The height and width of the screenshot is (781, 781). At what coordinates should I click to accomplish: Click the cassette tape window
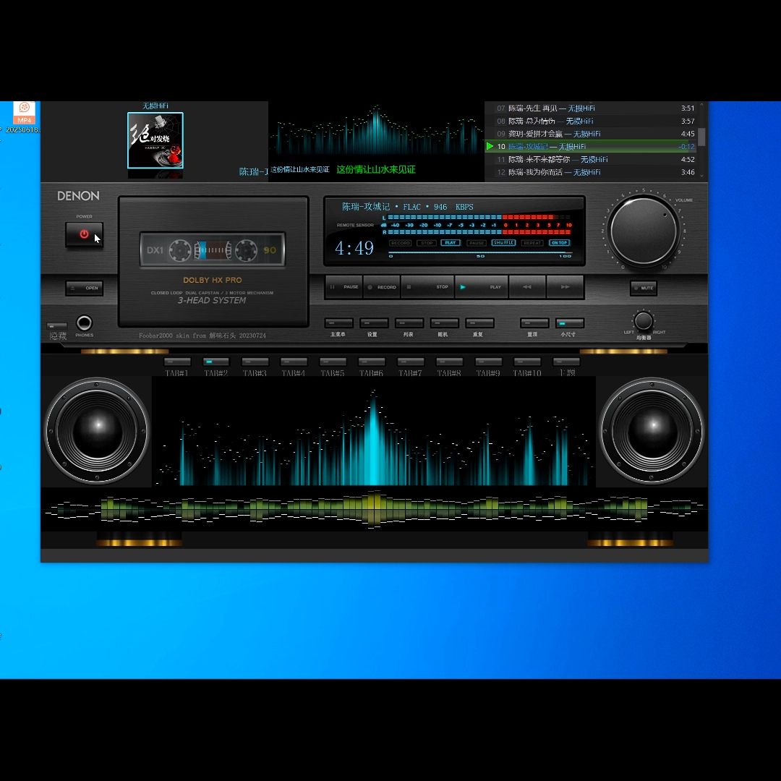(213, 249)
